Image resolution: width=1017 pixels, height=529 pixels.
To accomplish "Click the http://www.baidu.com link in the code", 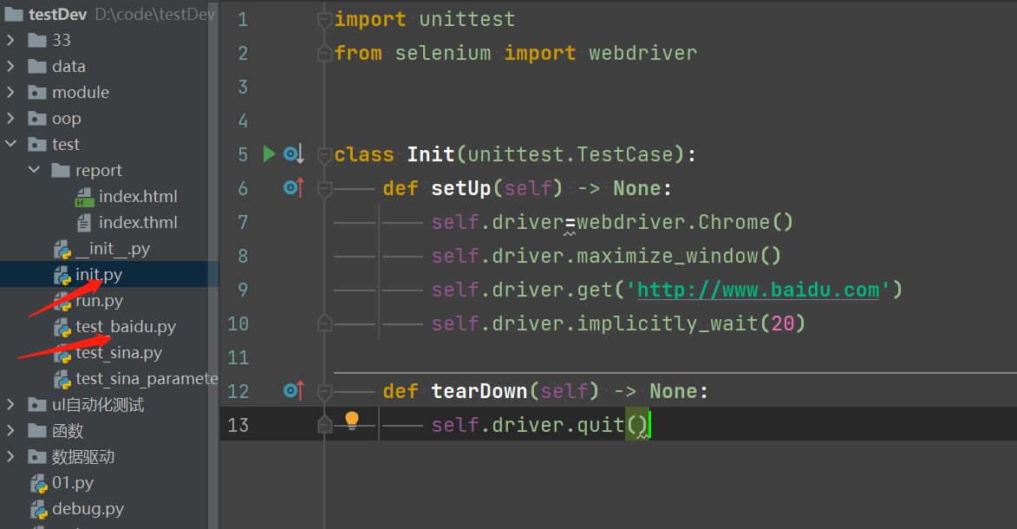I will point(758,290).
